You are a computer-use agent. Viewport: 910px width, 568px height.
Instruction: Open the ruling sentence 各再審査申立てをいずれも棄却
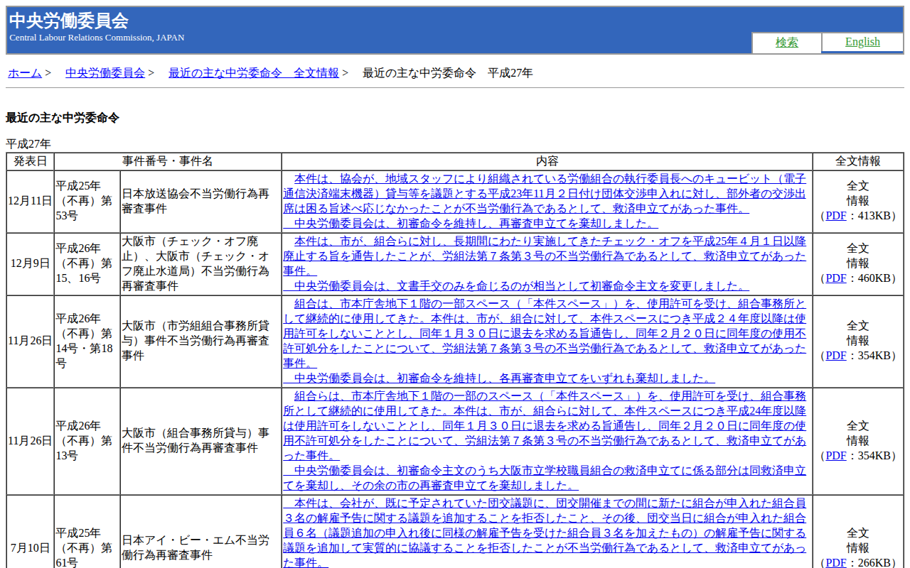(503, 378)
